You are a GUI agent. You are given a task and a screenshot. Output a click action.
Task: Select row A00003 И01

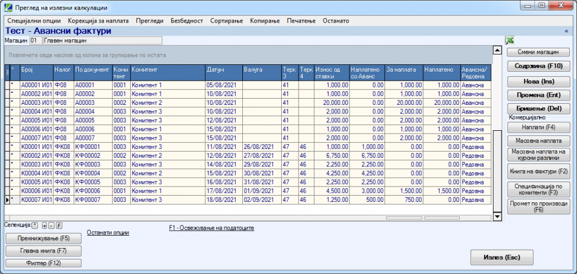tap(248, 103)
